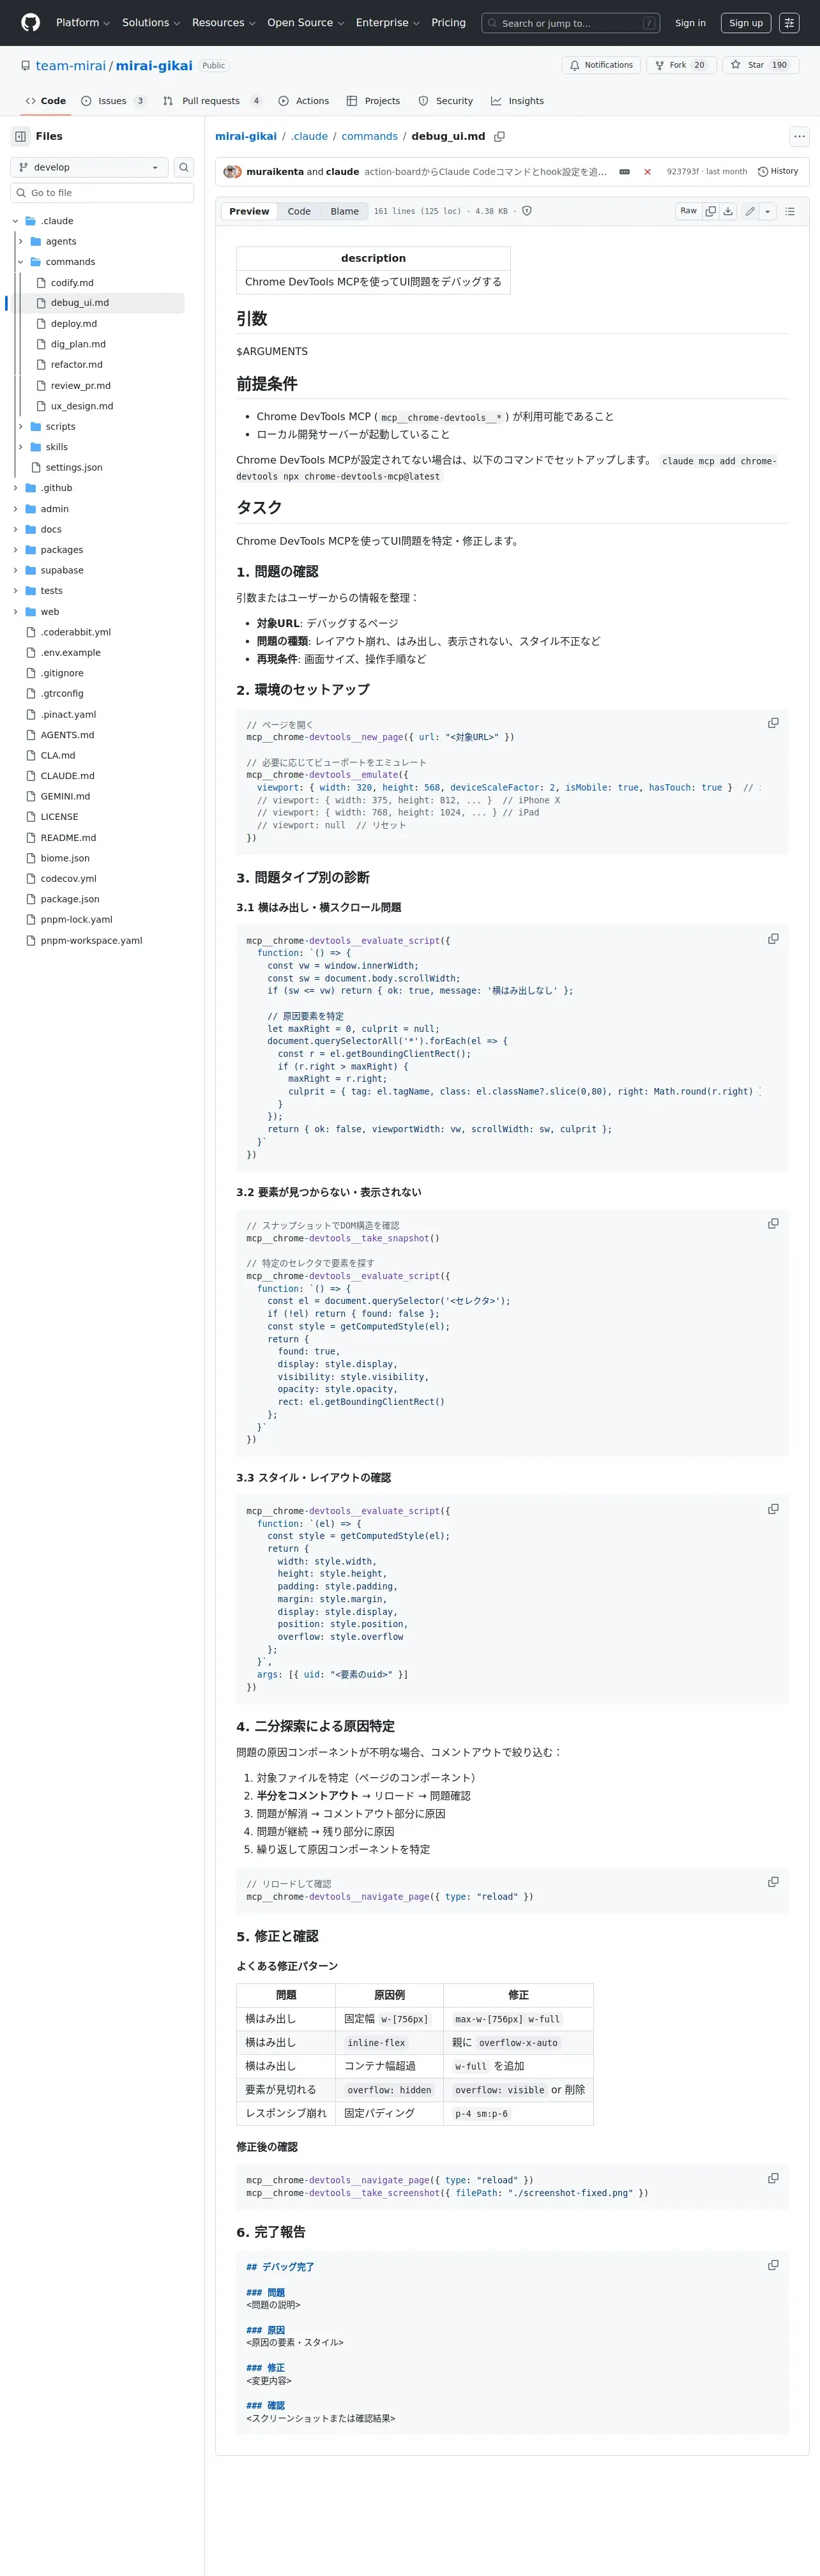Open the Resources menu
The image size is (820, 2576).
(223, 23)
